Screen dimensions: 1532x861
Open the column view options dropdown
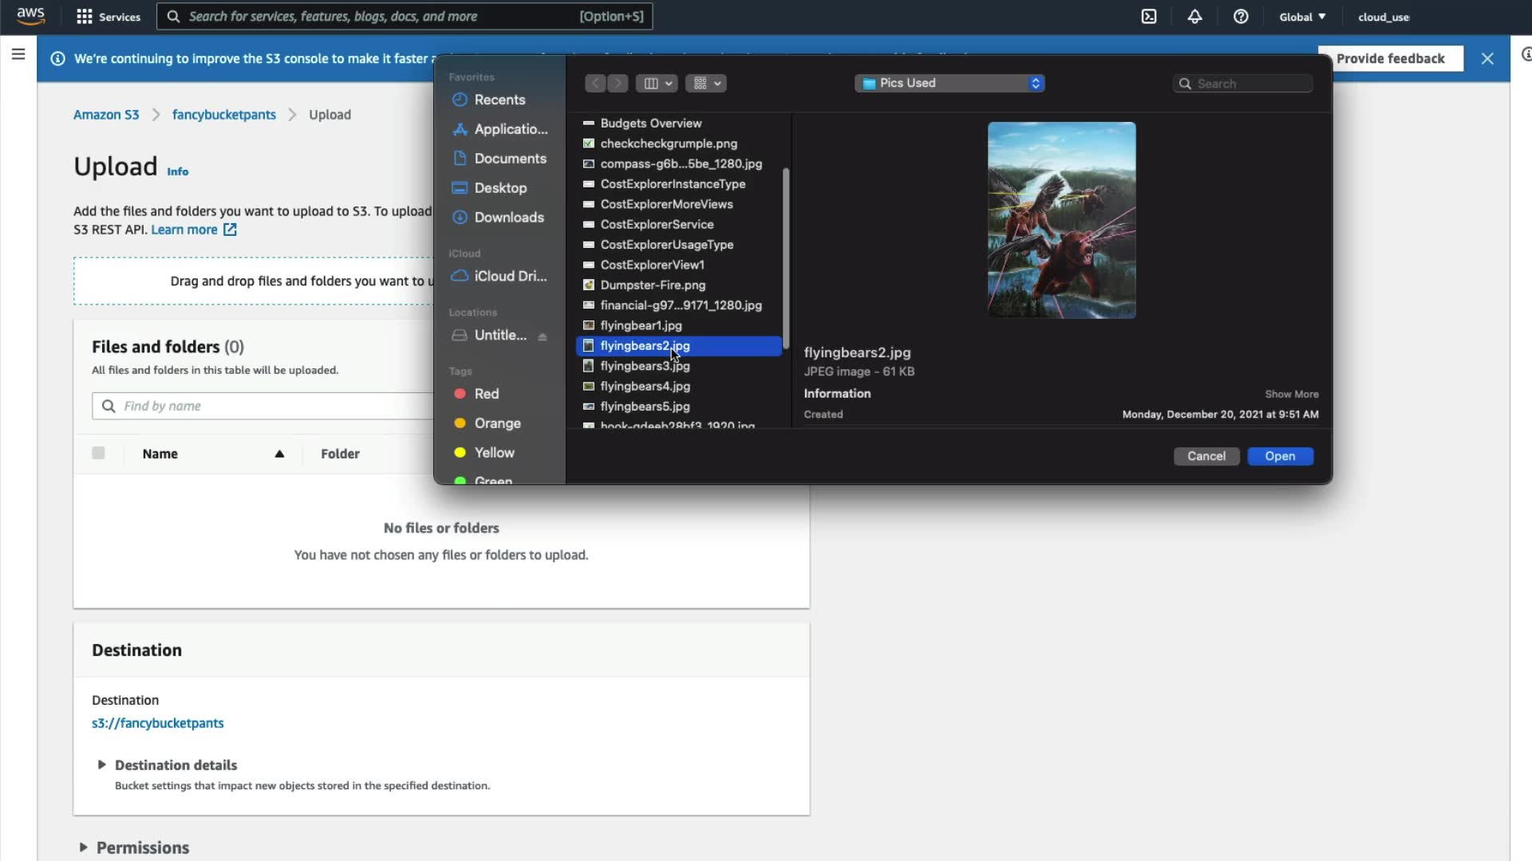click(659, 83)
